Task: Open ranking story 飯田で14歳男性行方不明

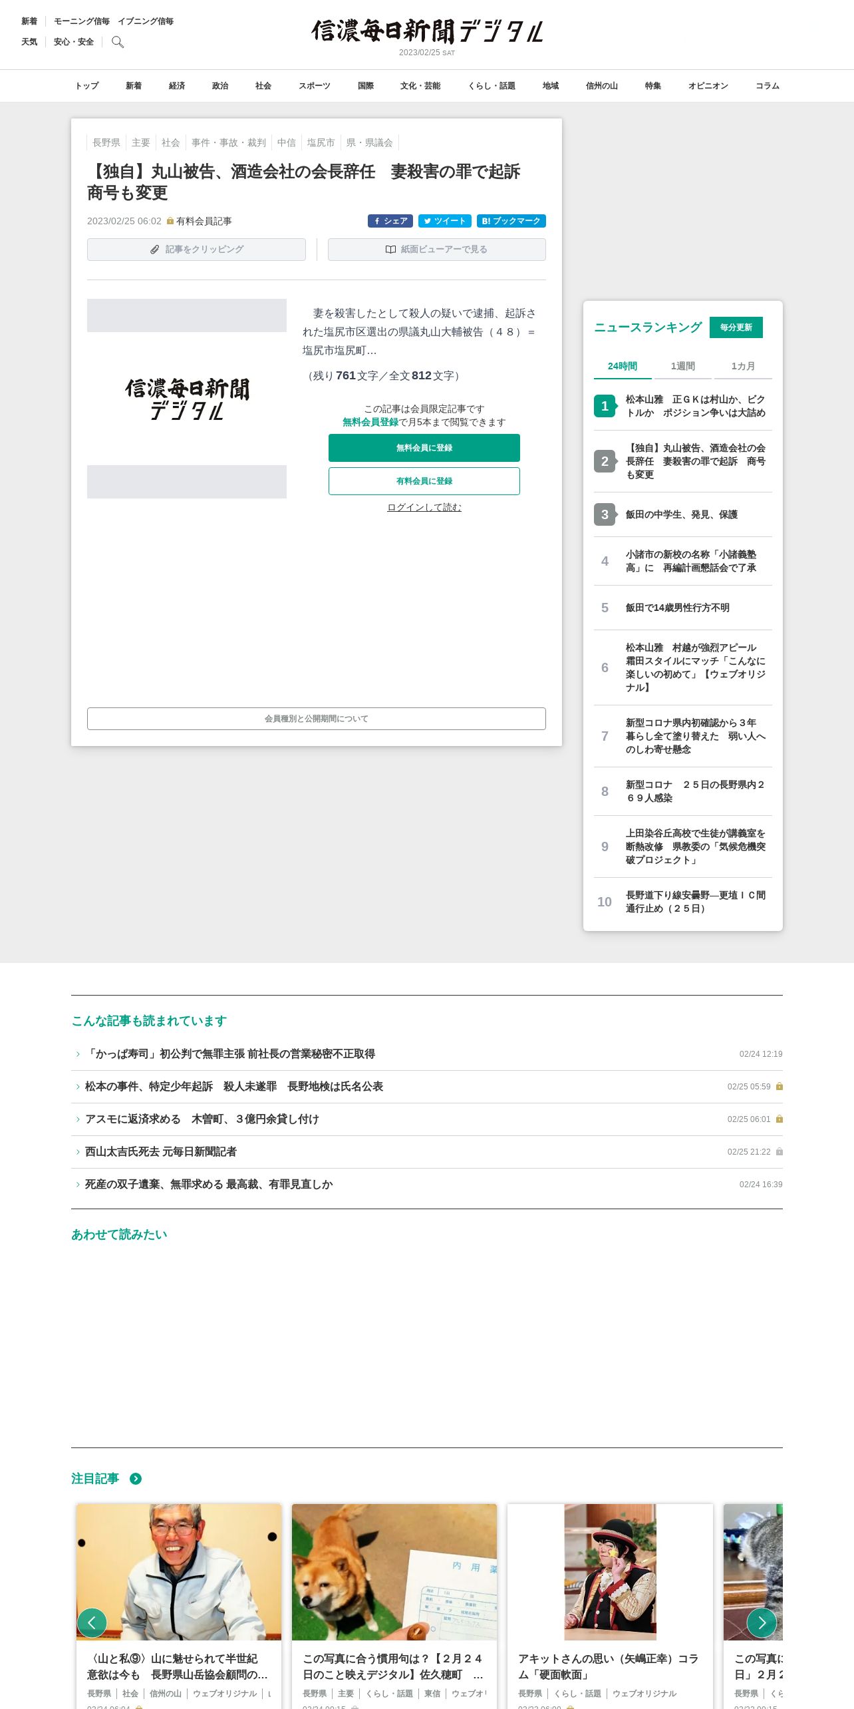Action: (678, 608)
